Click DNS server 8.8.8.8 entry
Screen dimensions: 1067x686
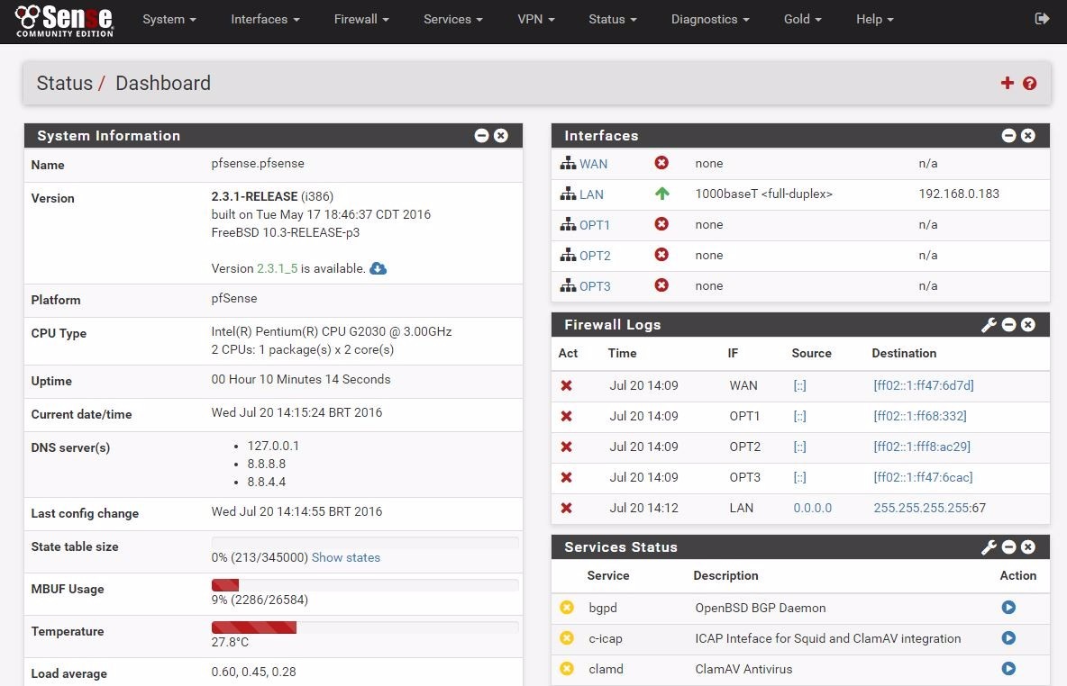click(266, 464)
